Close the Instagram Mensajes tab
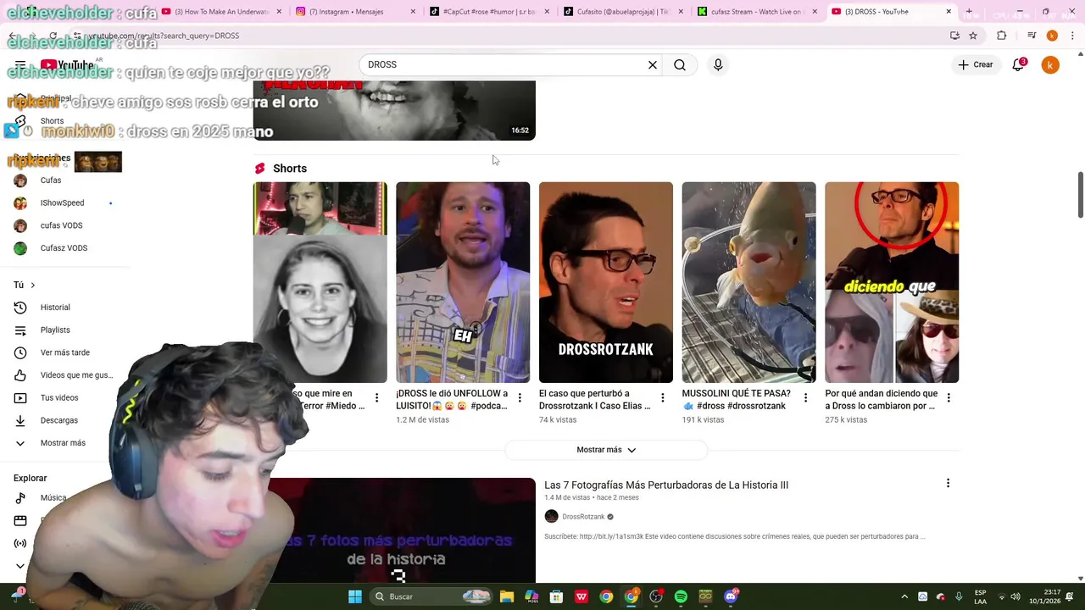 click(413, 12)
